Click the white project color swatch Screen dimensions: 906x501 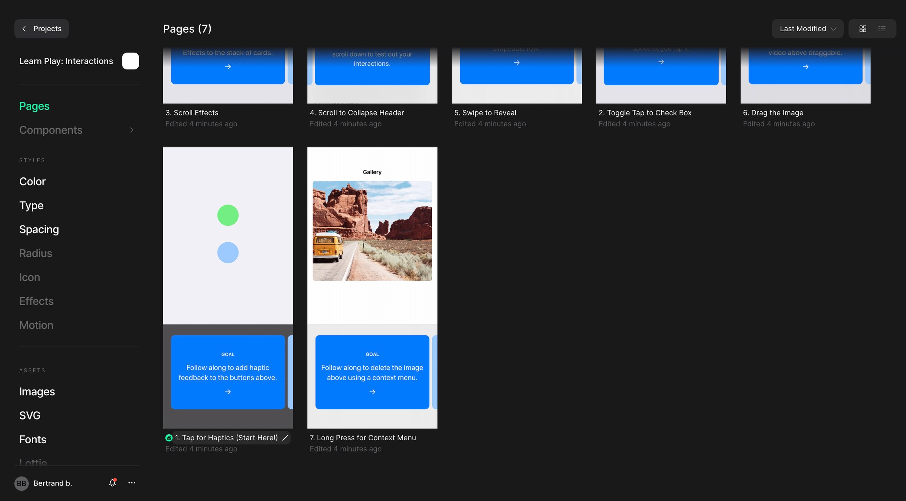pyautogui.click(x=130, y=61)
